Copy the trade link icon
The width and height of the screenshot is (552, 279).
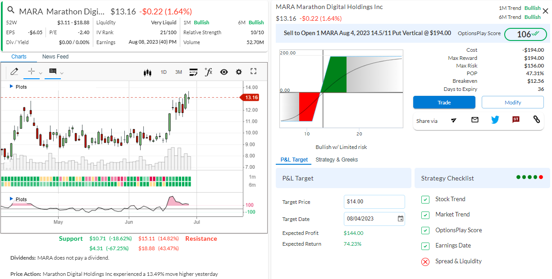tap(536, 120)
